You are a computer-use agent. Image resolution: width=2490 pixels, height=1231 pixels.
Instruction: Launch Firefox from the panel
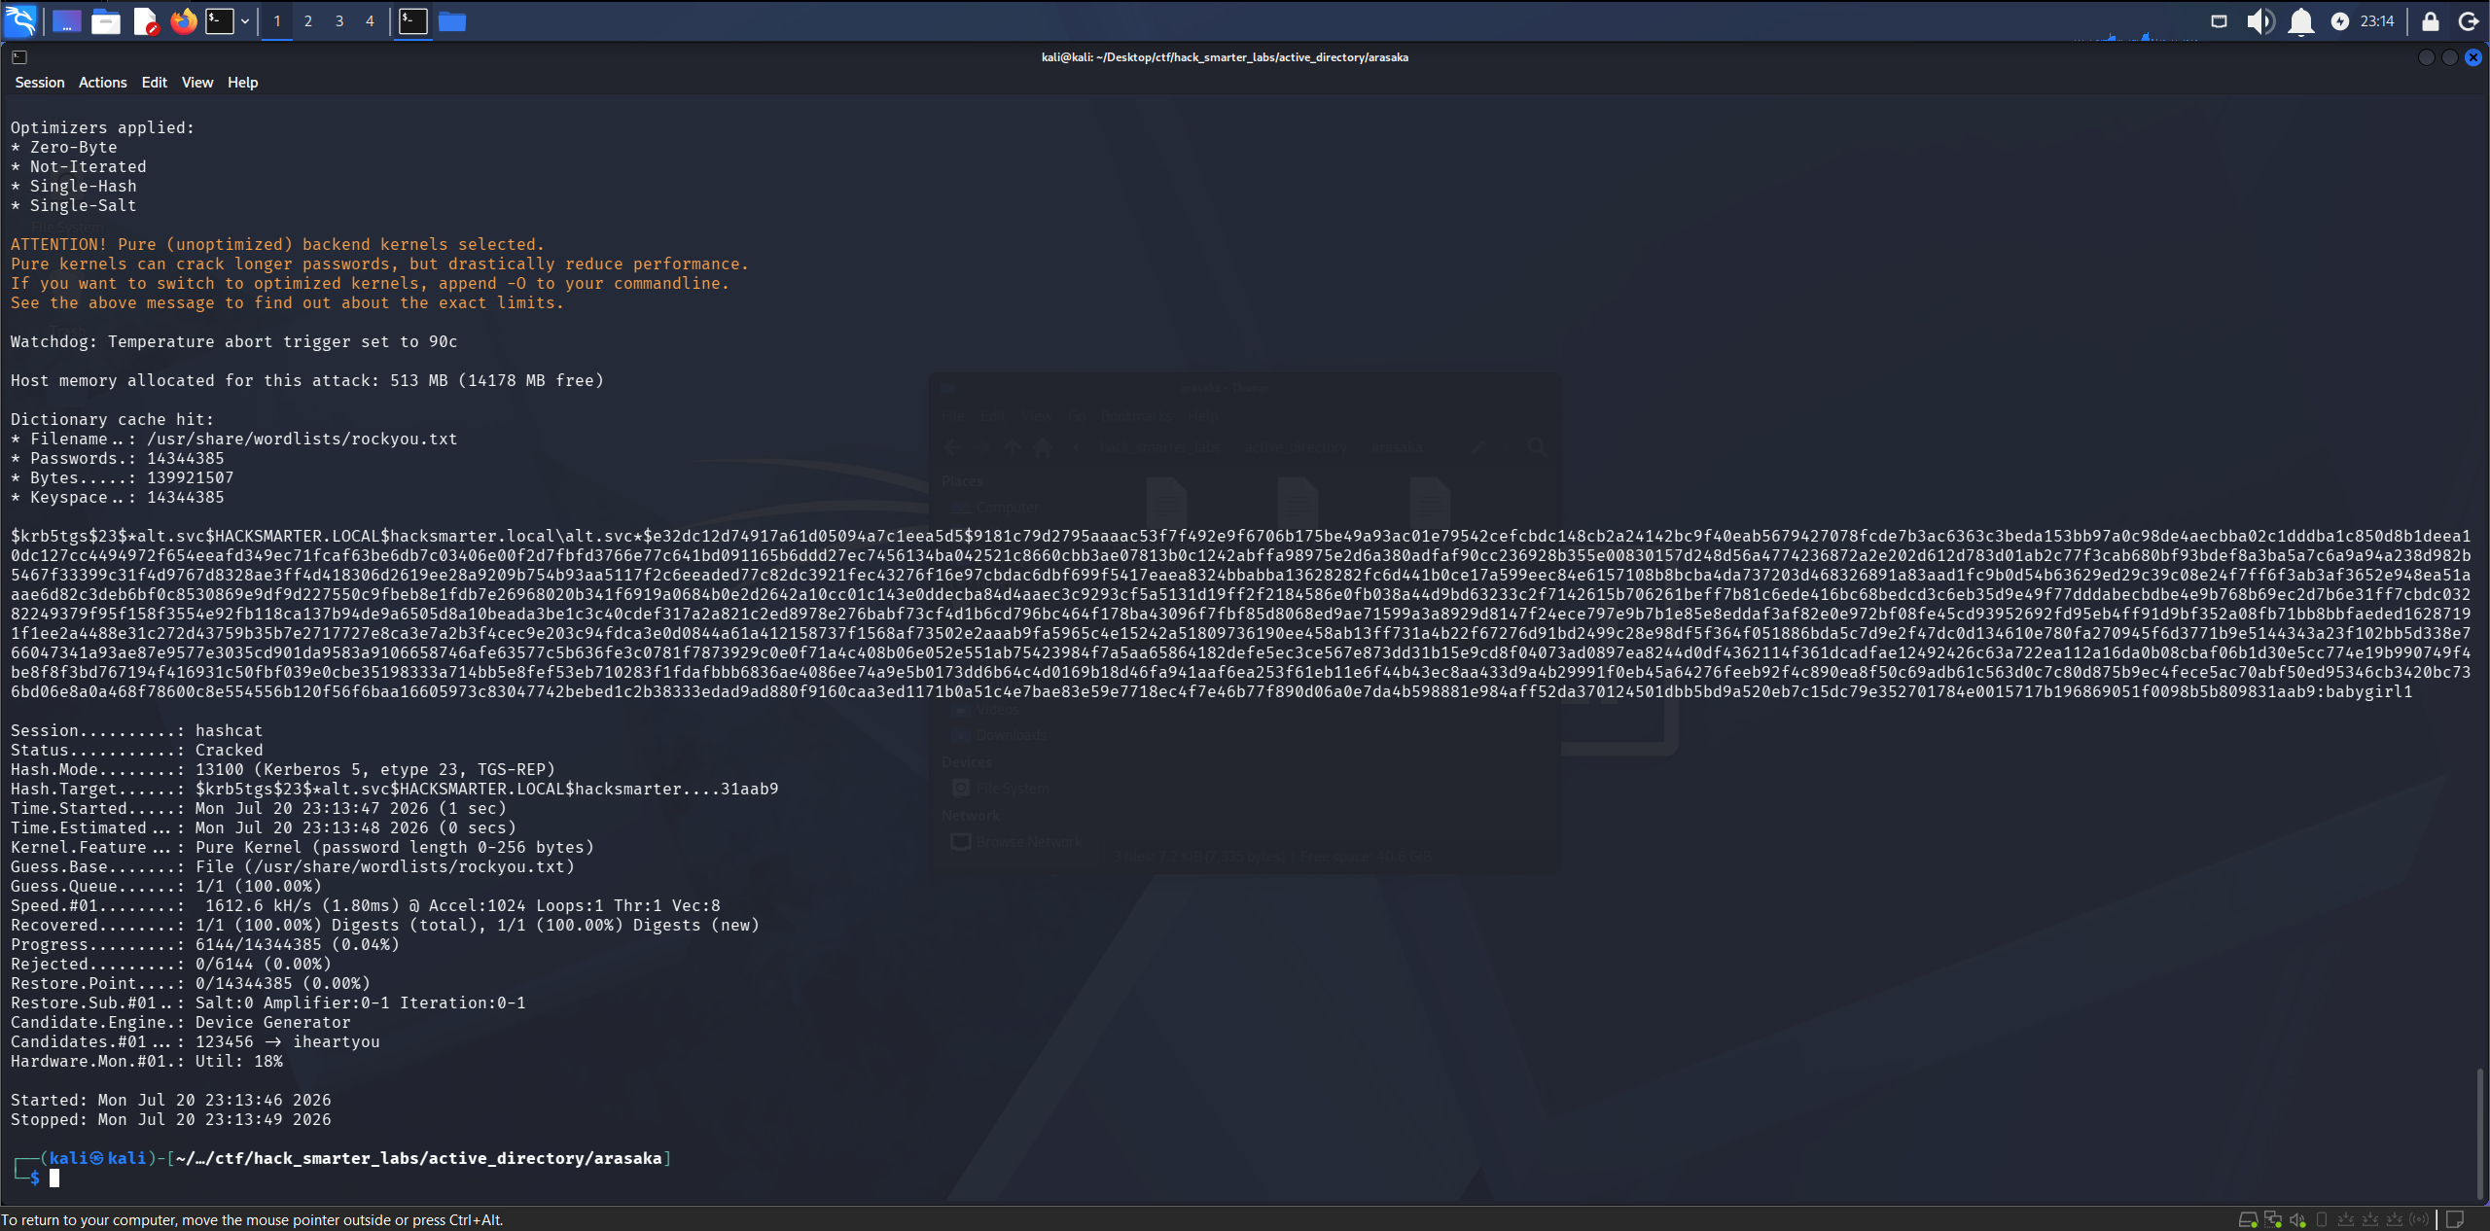pos(184,20)
